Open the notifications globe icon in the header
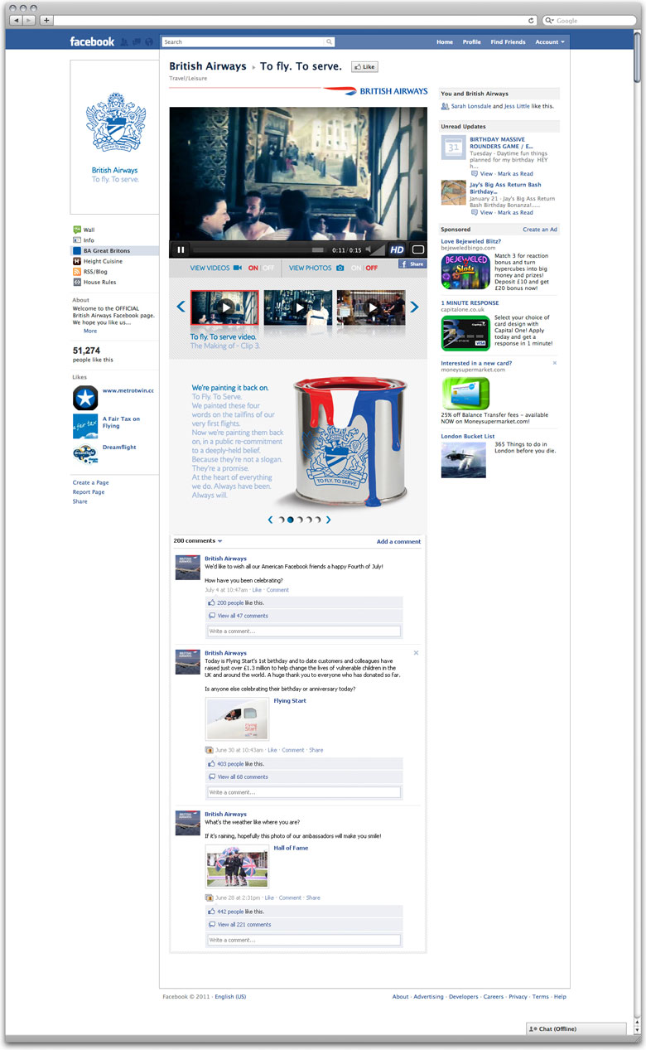The height and width of the screenshot is (1050, 646). 149,41
